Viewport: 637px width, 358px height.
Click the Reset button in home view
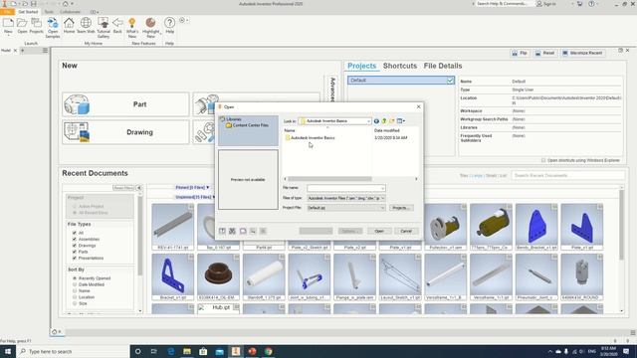coord(544,53)
